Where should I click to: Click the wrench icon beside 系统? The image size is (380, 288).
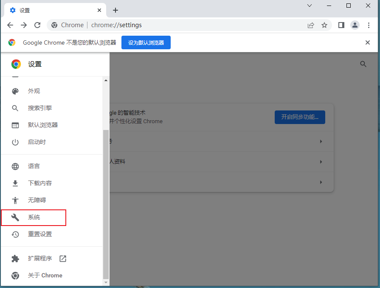[15, 217]
